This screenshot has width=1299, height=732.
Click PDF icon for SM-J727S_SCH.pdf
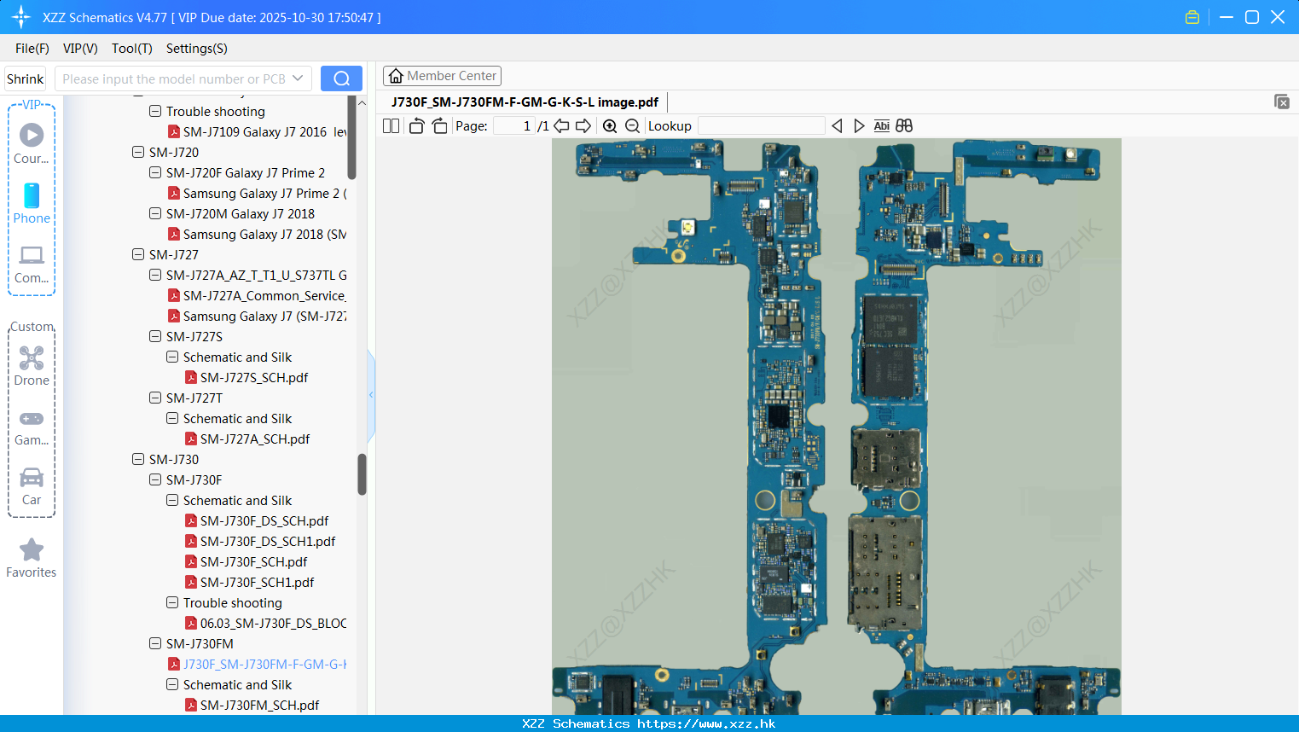point(191,377)
